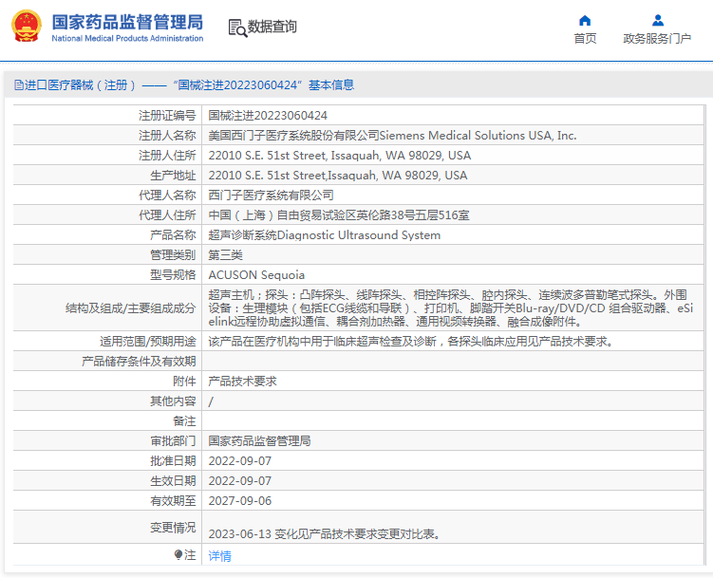The height and width of the screenshot is (578, 713).
Task: Select the 注册人住所 address value
Action: tap(340, 156)
